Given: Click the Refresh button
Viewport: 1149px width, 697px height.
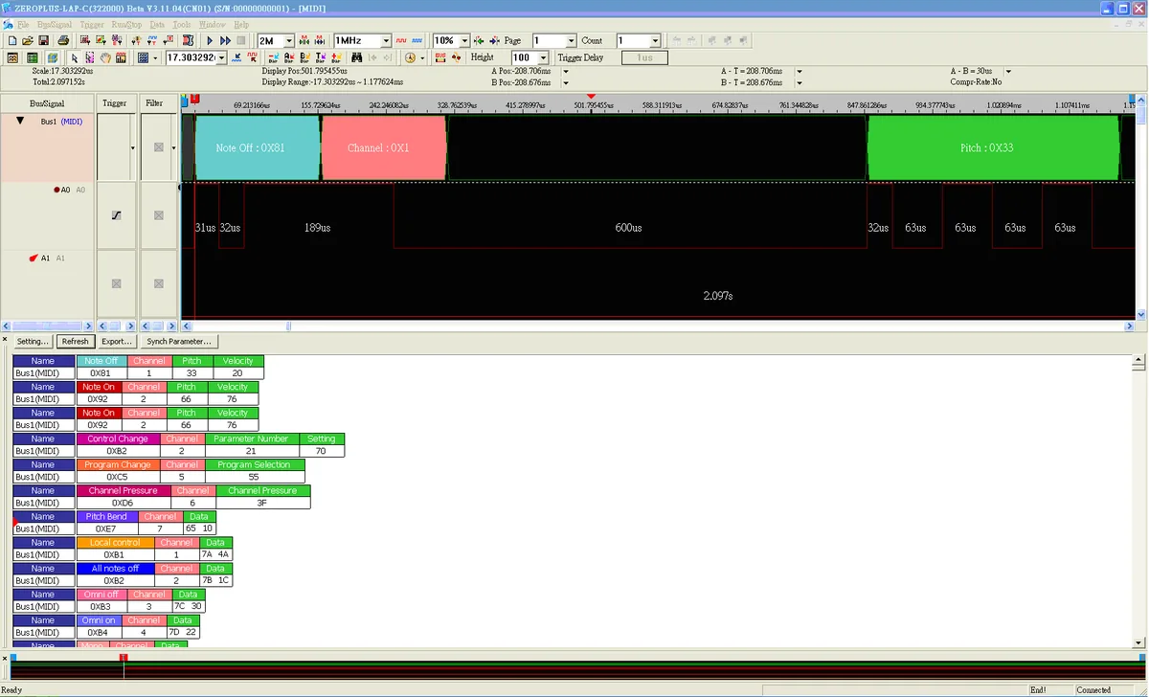Looking at the screenshot, I should [75, 341].
